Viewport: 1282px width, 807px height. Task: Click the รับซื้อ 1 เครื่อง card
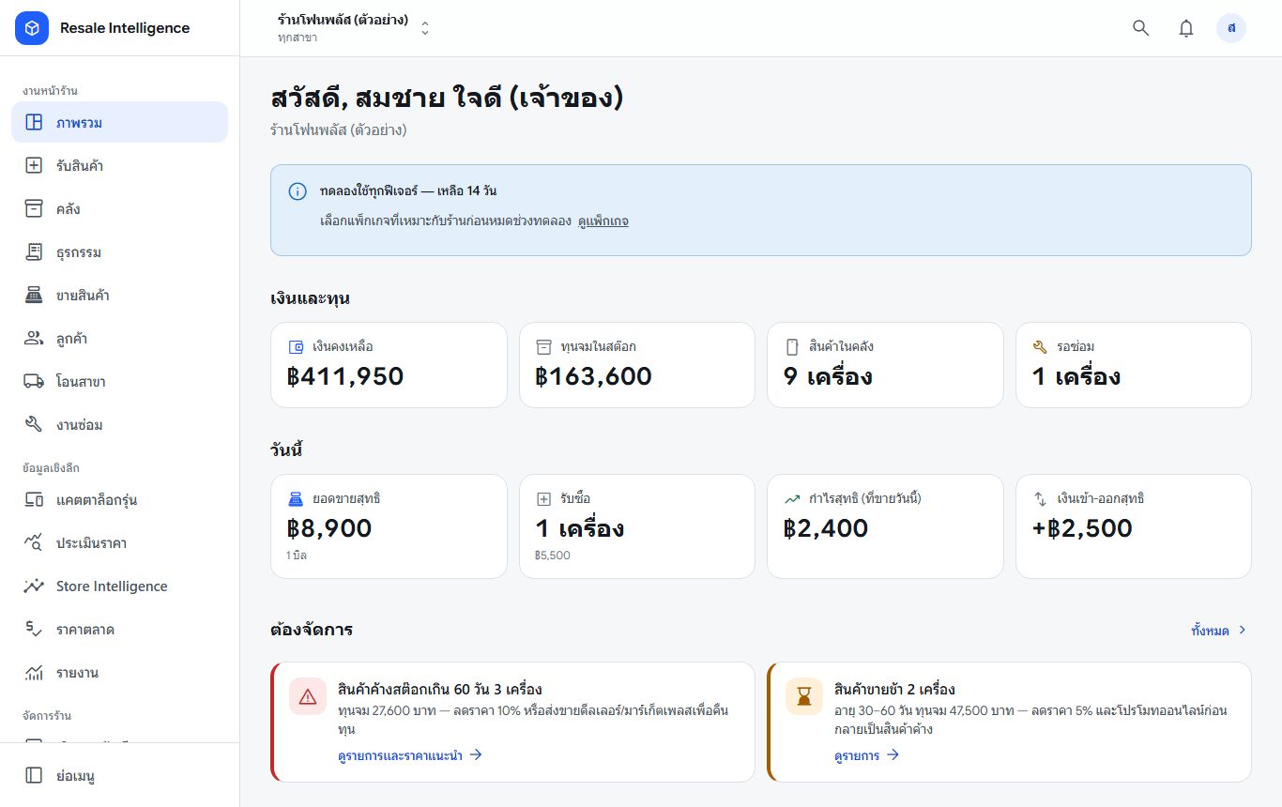637,526
